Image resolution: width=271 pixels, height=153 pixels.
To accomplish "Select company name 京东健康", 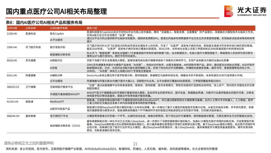I will click(x=31, y=60).
